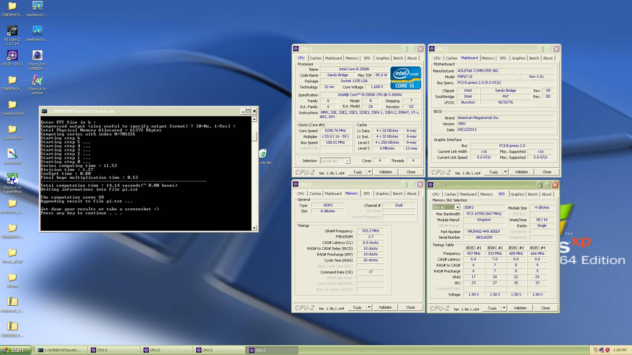
Task: Select the screenshot desktop icon
Action: click(x=12, y=157)
